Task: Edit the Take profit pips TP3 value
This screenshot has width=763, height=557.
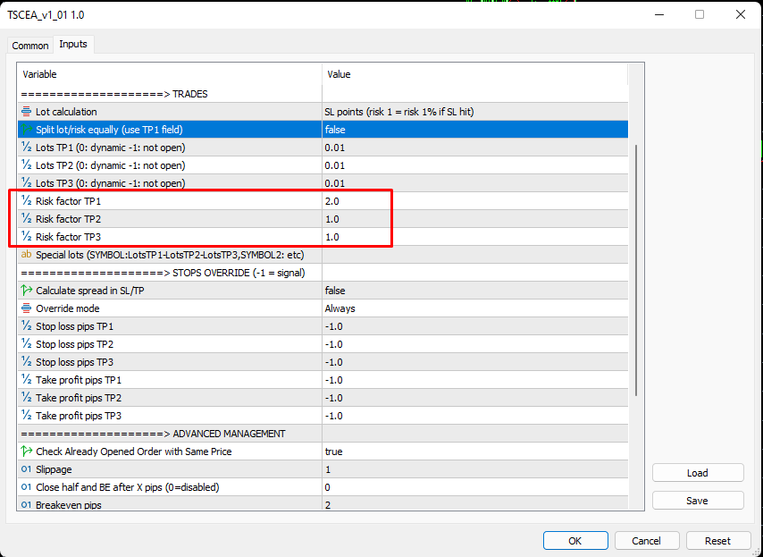Action: [475, 416]
